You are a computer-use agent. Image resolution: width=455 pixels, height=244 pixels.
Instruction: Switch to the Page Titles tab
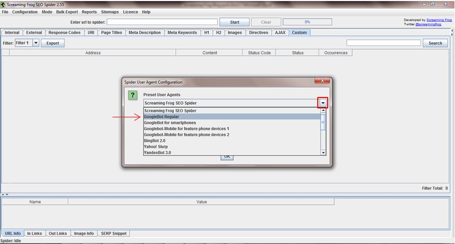(x=112, y=32)
